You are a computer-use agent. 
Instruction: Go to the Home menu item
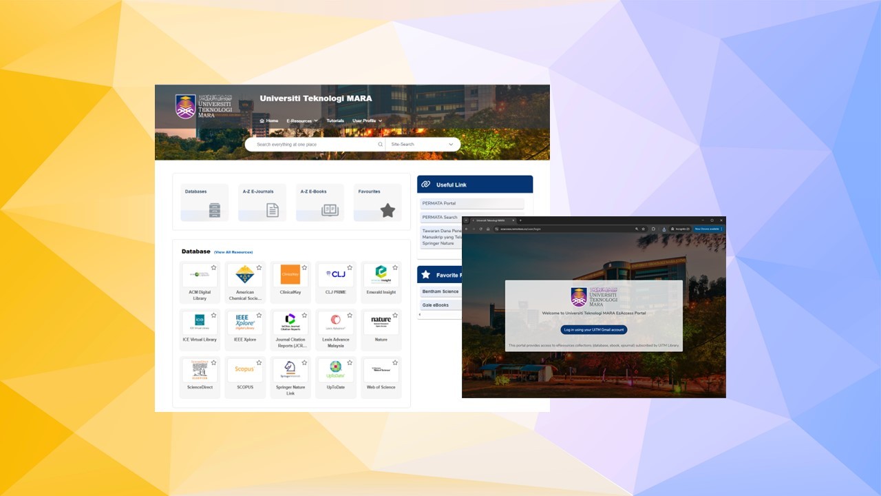269,121
